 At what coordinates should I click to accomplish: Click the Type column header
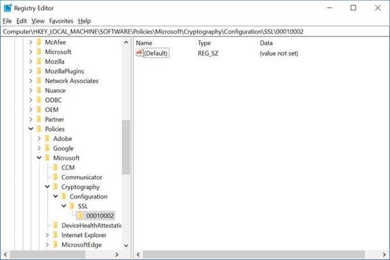[204, 43]
